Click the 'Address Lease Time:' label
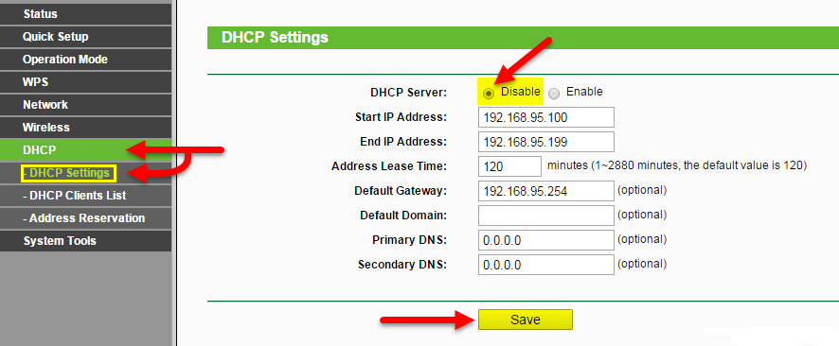 389,166
